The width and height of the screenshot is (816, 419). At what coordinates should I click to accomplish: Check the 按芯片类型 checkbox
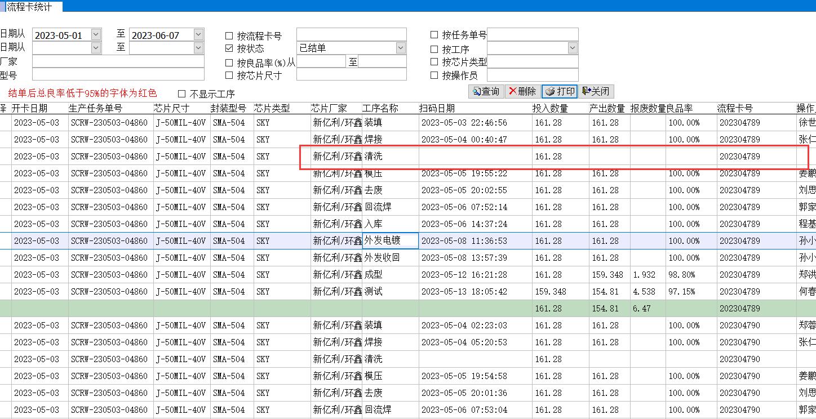(434, 61)
